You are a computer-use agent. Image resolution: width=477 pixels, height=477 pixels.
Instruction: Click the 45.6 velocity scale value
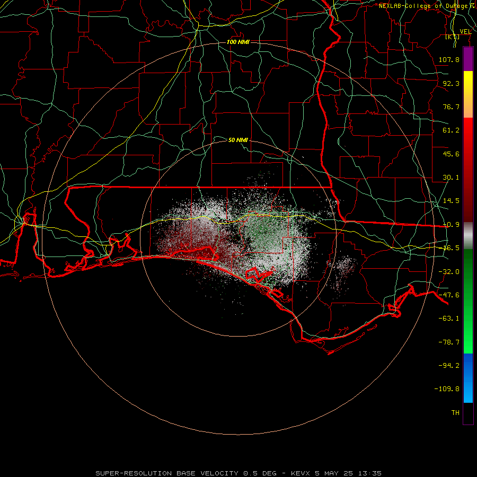click(451, 154)
